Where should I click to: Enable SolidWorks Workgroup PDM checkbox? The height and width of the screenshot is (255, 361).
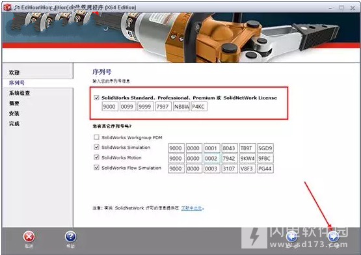click(96, 137)
